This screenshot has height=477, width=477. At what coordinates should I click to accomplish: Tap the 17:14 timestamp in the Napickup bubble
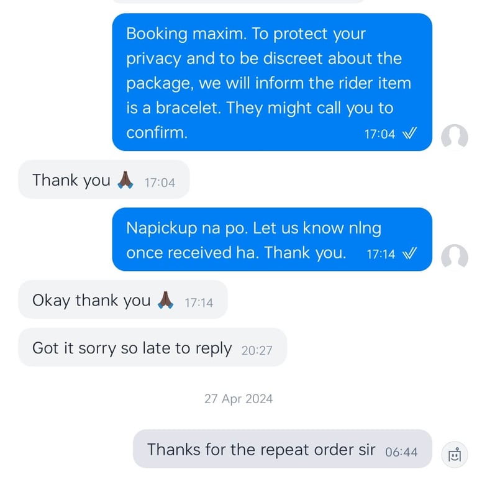pyautogui.click(x=381, y=254)
